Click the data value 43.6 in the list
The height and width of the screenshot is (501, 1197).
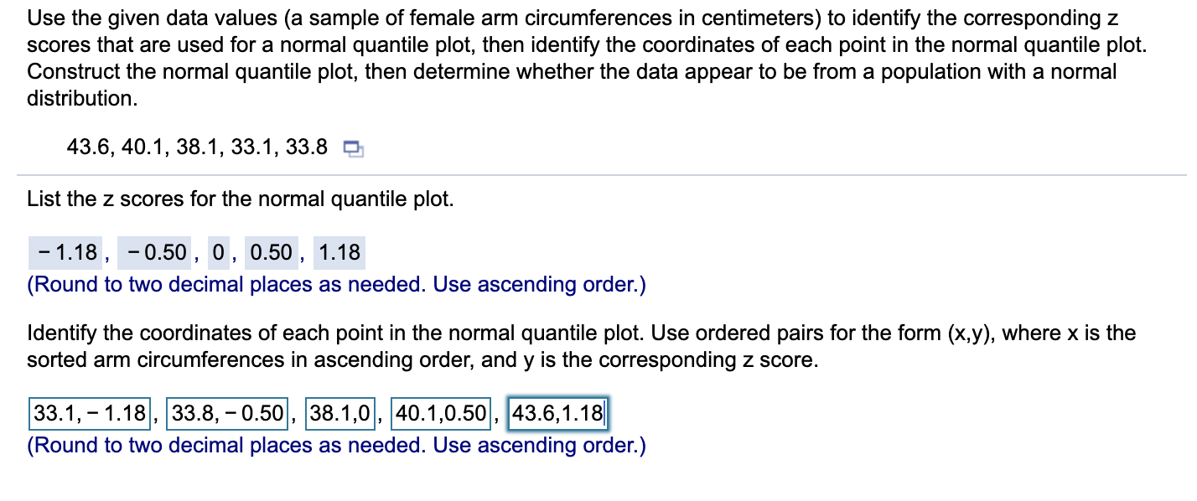(x=86, y=147)
